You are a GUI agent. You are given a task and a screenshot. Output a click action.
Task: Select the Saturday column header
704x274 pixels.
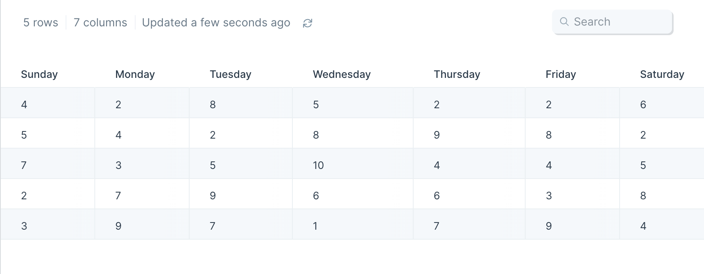pyautogui.click(x=662, y=74)
